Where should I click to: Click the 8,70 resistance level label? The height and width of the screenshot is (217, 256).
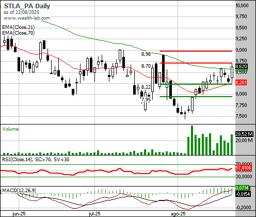(146, 66)
